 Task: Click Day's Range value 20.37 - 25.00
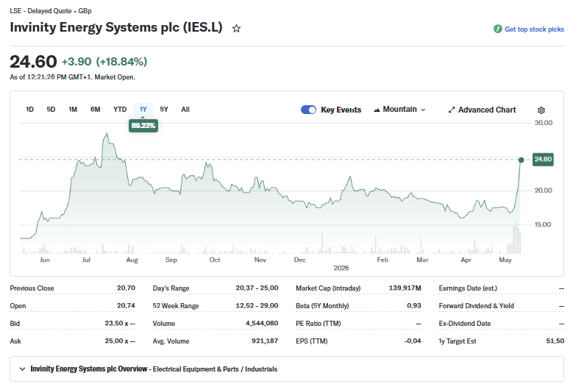click(257, 288)
